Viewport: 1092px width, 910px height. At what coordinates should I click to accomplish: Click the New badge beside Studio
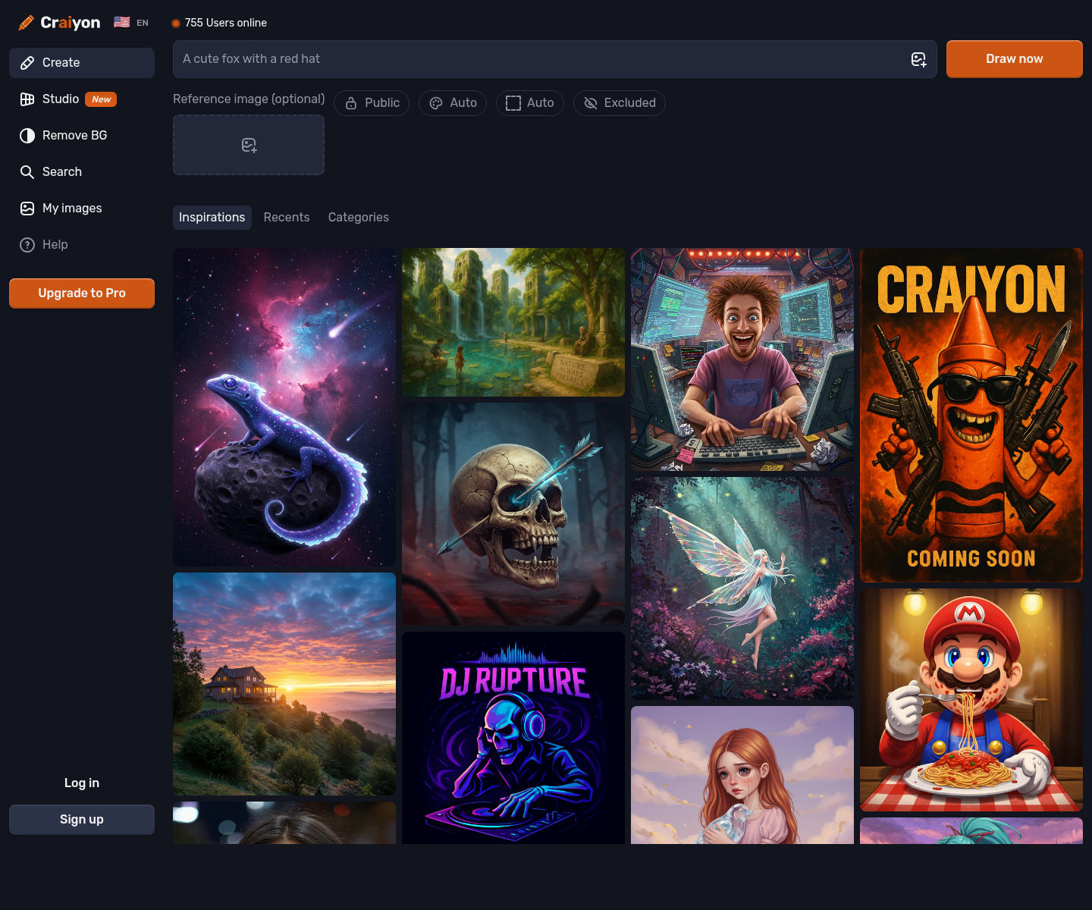101,99
